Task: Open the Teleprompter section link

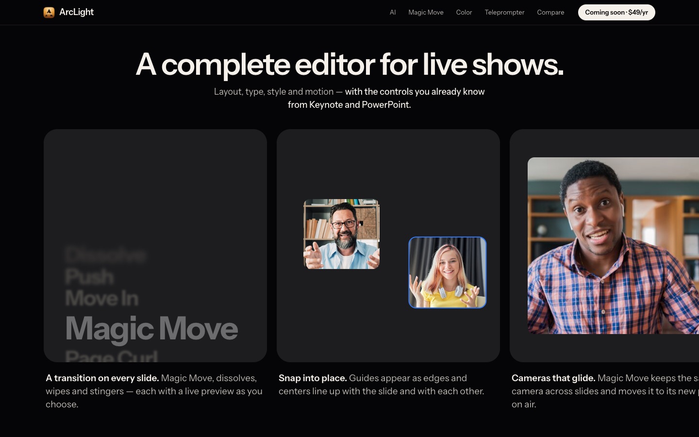Action: pyautogui.click(x=504, y=12)
